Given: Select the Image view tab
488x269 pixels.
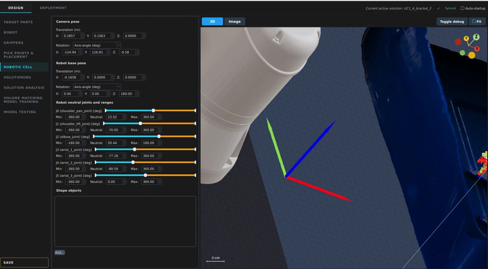Looking at the screenshot, I should click(x=235, y=22).
